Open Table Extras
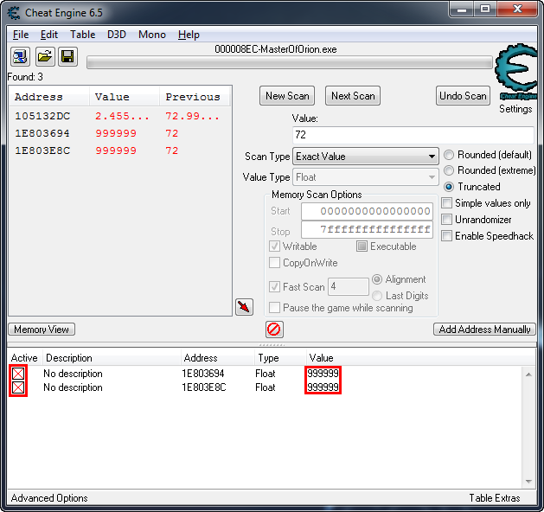 pyautogui.click(x=495, y=498)
